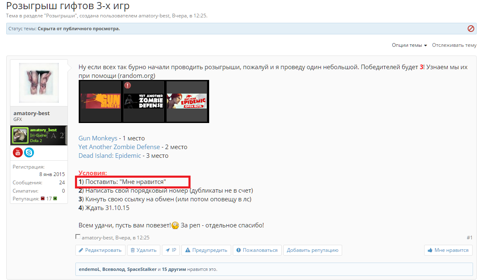Open the post permalink #1
The image size is (478, 280).
click(x=469, y=238)
